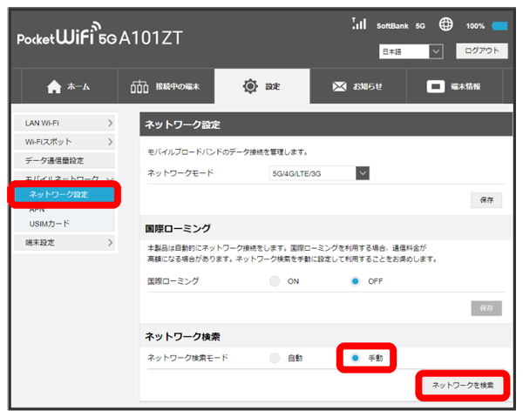This screenshot has width=523, height=417.
Task: Click the ネットワークを検索 button
Action: pos(461,384)
